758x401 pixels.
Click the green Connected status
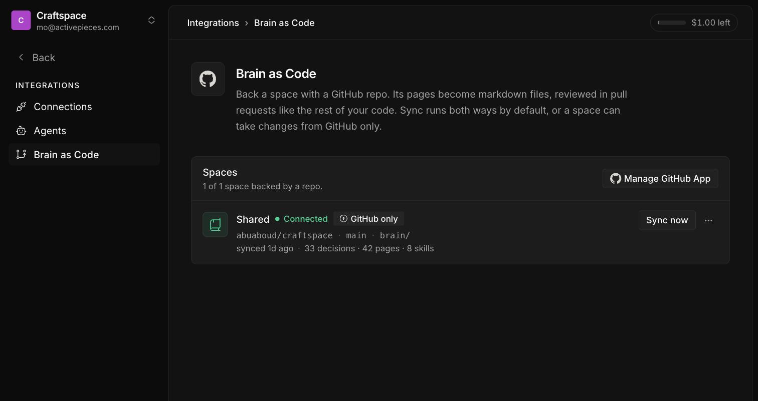[x=301, y=219]
